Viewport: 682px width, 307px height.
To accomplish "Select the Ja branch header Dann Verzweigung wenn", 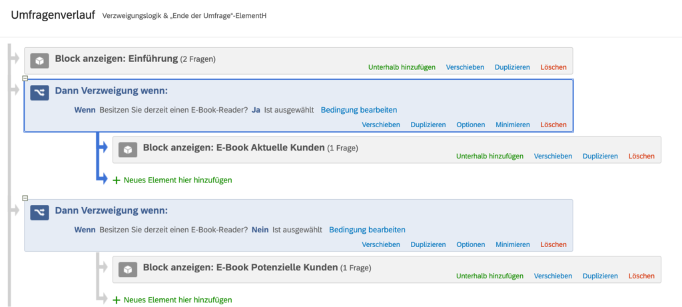I will [x=111, y=91].
